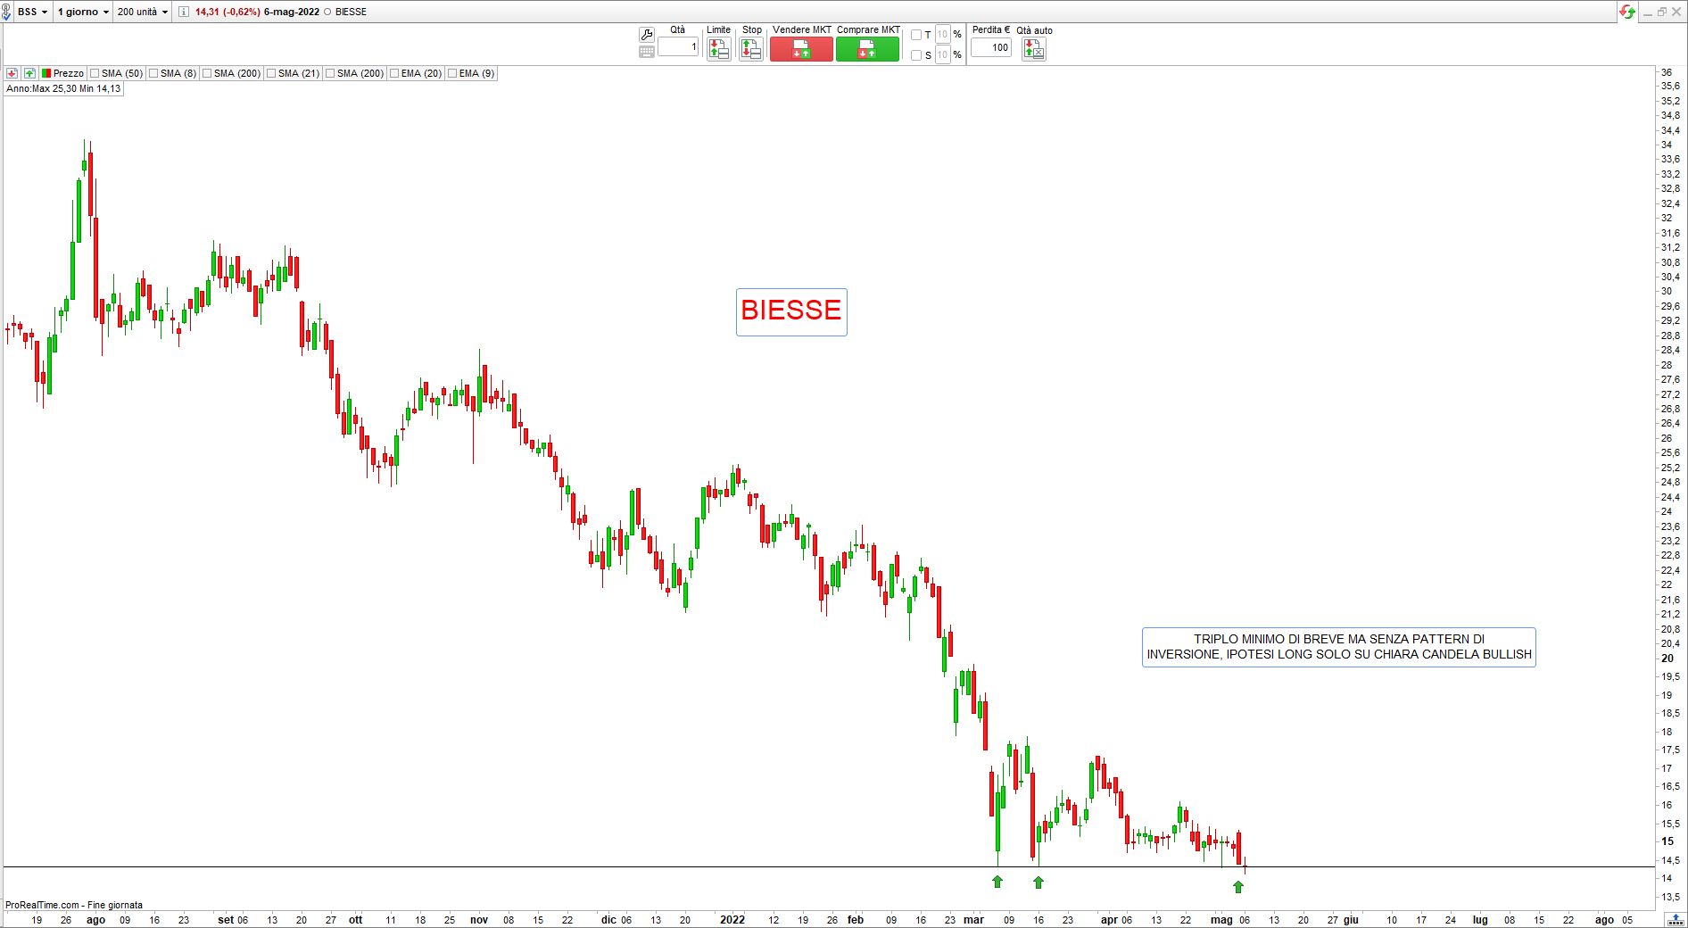1688x928 pixels.
Task: Click the 13,5 price level on the scale
Action: click(1669, 897)
